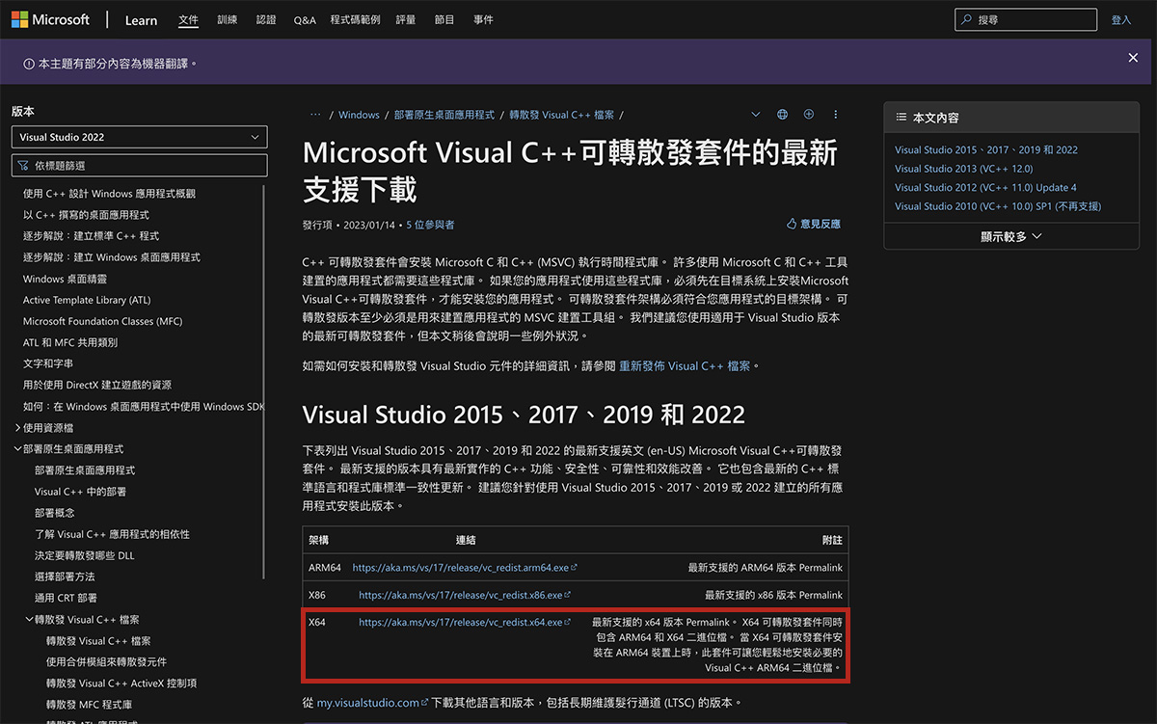The image size is (1157, 724).
Task: Open Windows 桌面精靈 in sidebar
Action: 63,279
